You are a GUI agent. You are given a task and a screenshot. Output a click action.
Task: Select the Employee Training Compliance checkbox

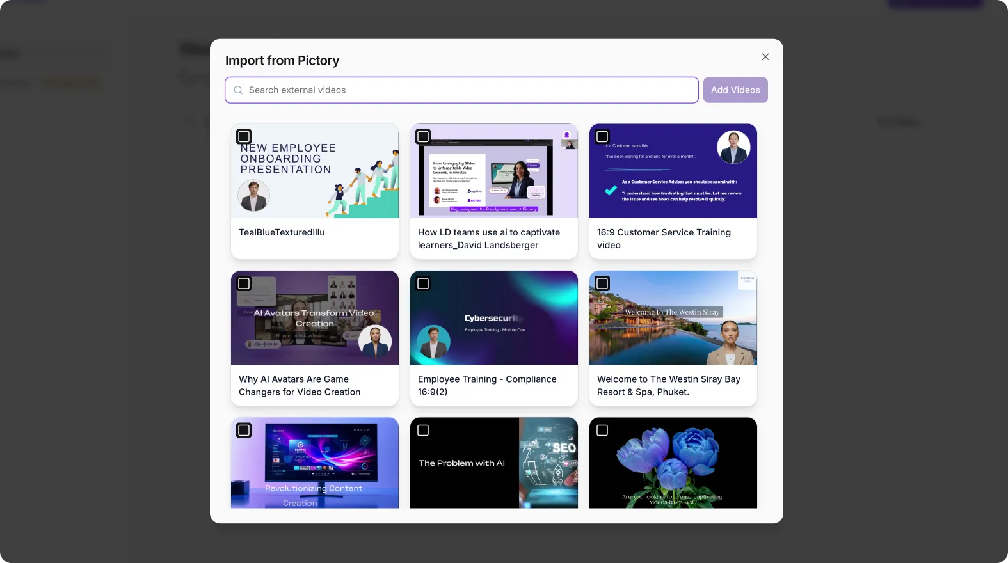(423, 283)
